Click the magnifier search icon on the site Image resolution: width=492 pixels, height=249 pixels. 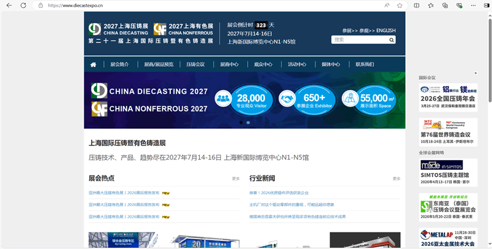pyautogui.click(x=391, y=40)
